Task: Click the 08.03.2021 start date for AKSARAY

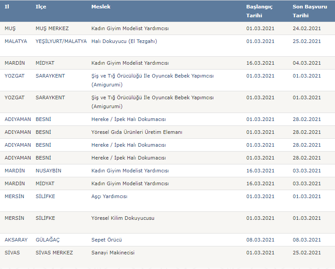Action: (260, 240)
